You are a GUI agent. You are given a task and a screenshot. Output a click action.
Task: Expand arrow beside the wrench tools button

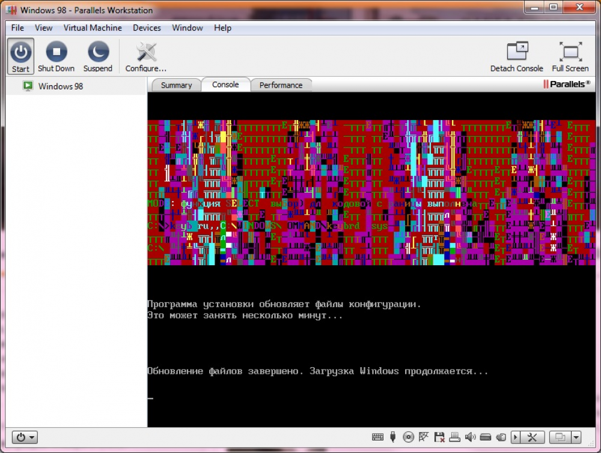(516, 437)
